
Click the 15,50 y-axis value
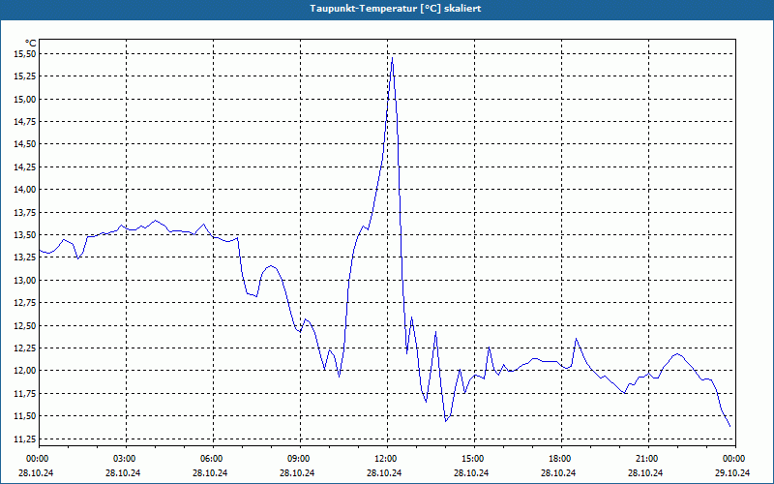click(x=24, y=54)
